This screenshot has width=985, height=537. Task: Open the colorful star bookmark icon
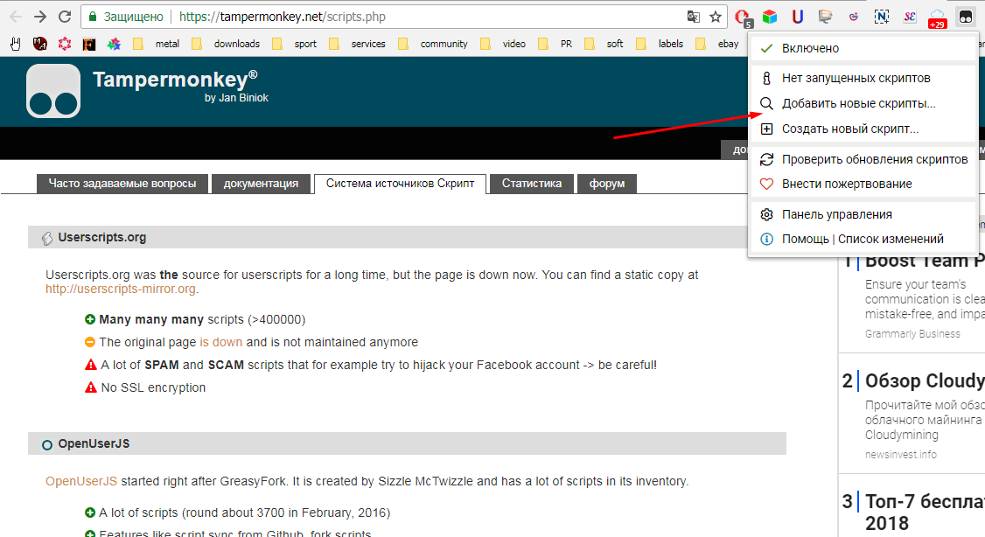[114, 44]
